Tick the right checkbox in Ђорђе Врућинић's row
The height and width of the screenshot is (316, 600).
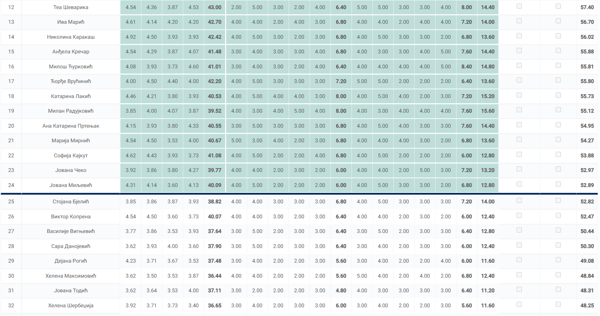click(558, 80)
